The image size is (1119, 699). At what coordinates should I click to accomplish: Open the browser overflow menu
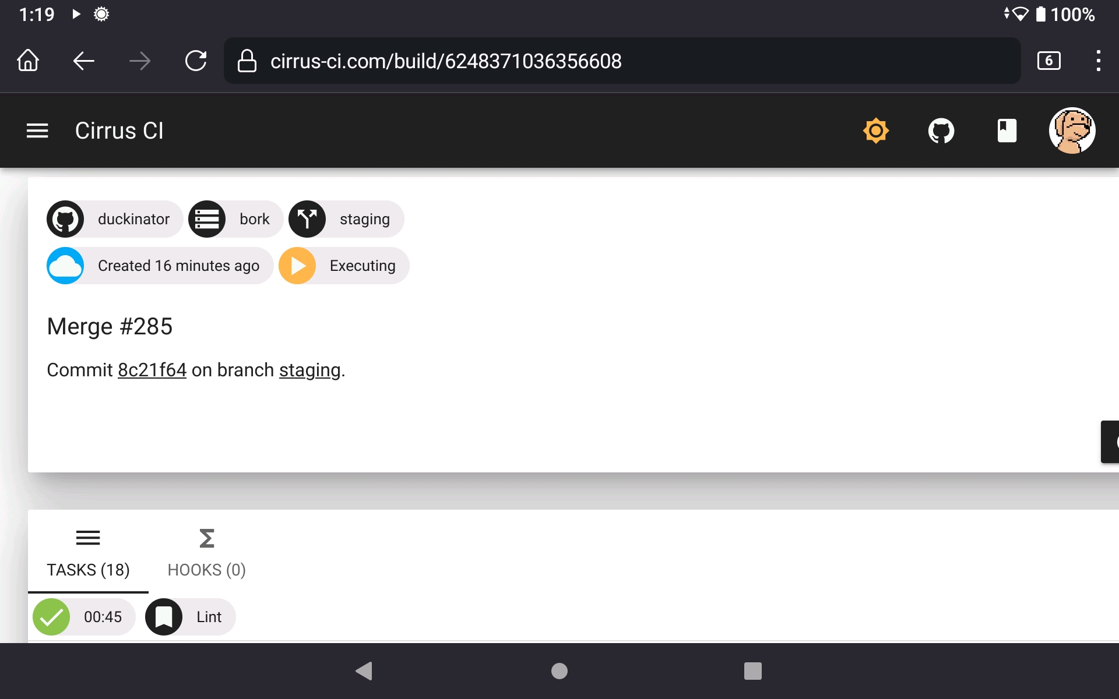[1099, 61]
